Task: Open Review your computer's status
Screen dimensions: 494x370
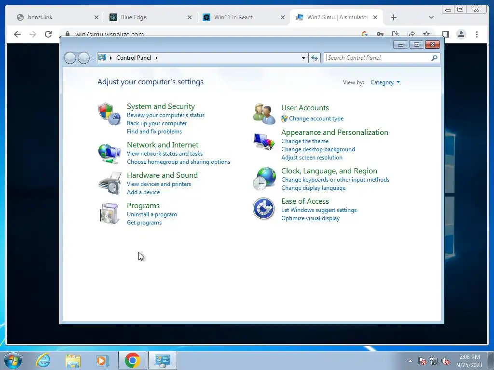Action: pyautogui.click(x=166, y=115)
